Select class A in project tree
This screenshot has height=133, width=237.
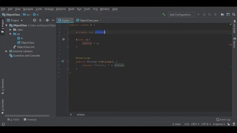20,38
